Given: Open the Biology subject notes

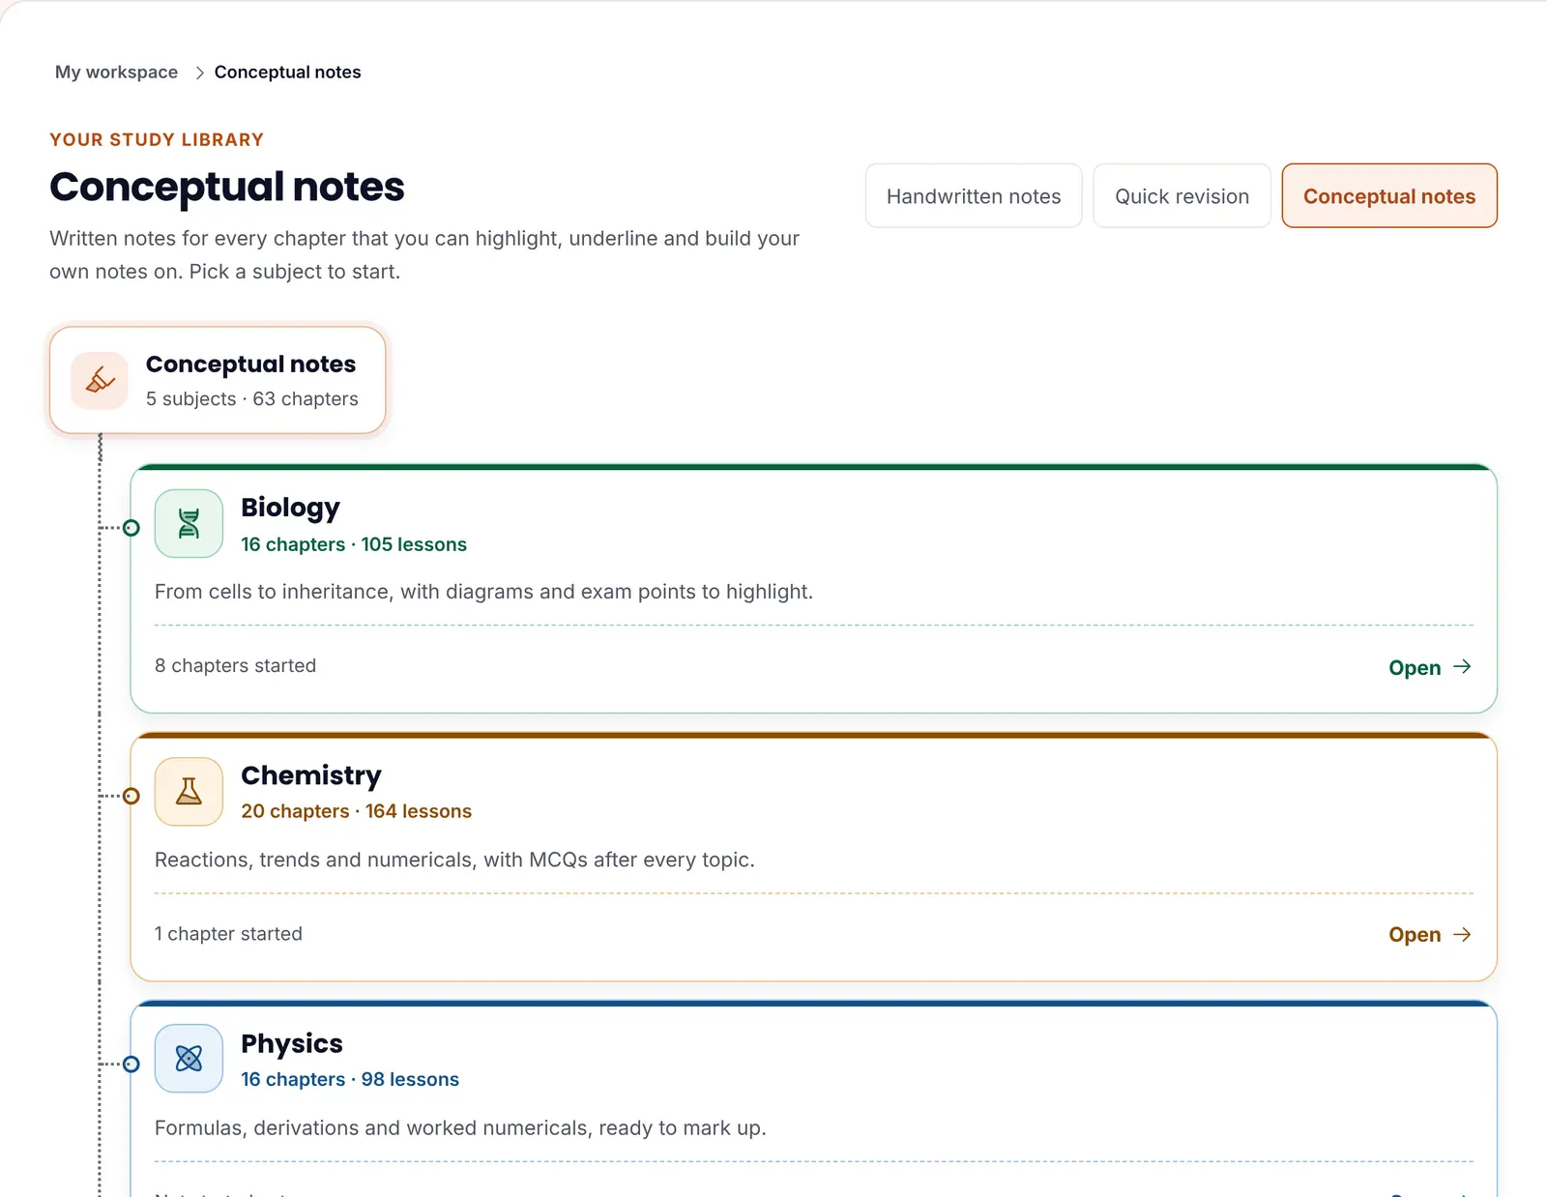Looking at the screenshot, I should pyautogui.click(x=1430, y=667).
